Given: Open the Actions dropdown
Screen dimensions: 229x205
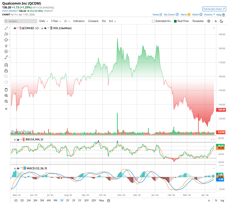Looking at the screenshot, I should click(209, 14).
